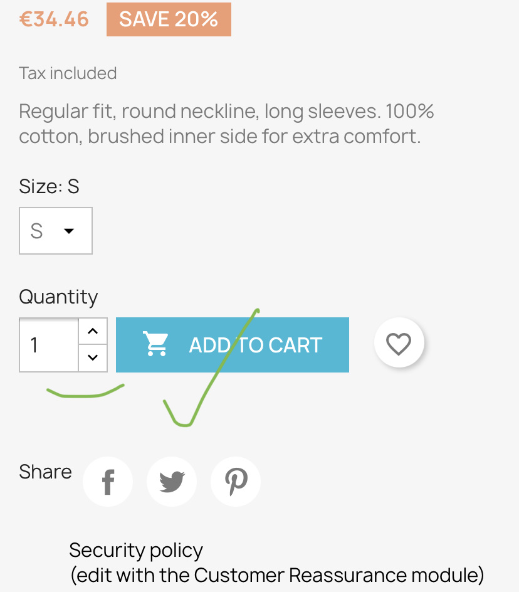This screenshot has height=592, width=519.
Task: Add the product to your wishlist
Action: [x=399, y=342]
